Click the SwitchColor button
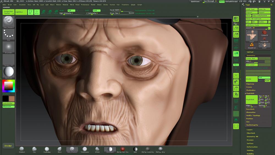Viewport: 275px width, 155px height. [9, 103]
